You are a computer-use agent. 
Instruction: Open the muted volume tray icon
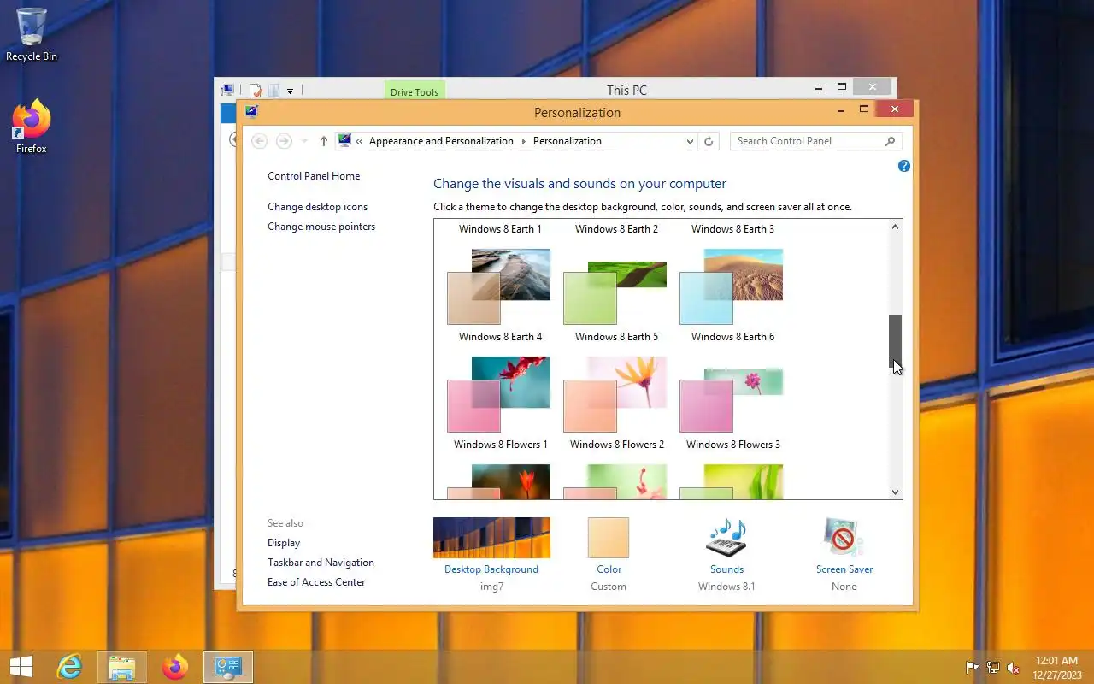coord(1014,668)
